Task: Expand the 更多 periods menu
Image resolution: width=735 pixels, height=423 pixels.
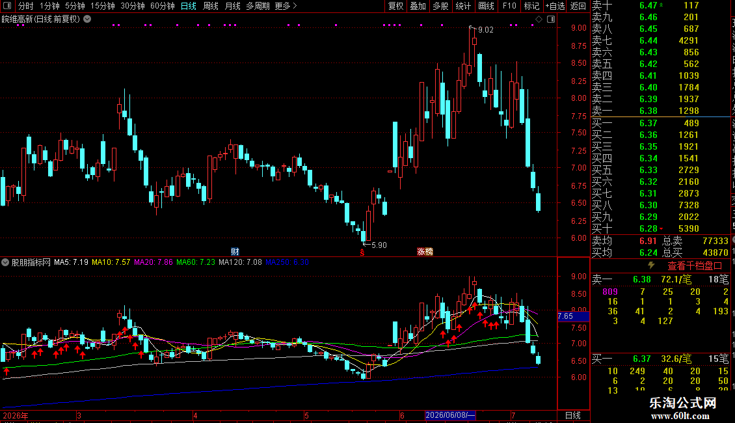Action: [x=286, y=6]
